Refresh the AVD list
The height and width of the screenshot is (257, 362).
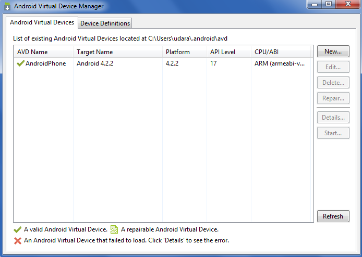pyautogui.click(x=333, y=216)
